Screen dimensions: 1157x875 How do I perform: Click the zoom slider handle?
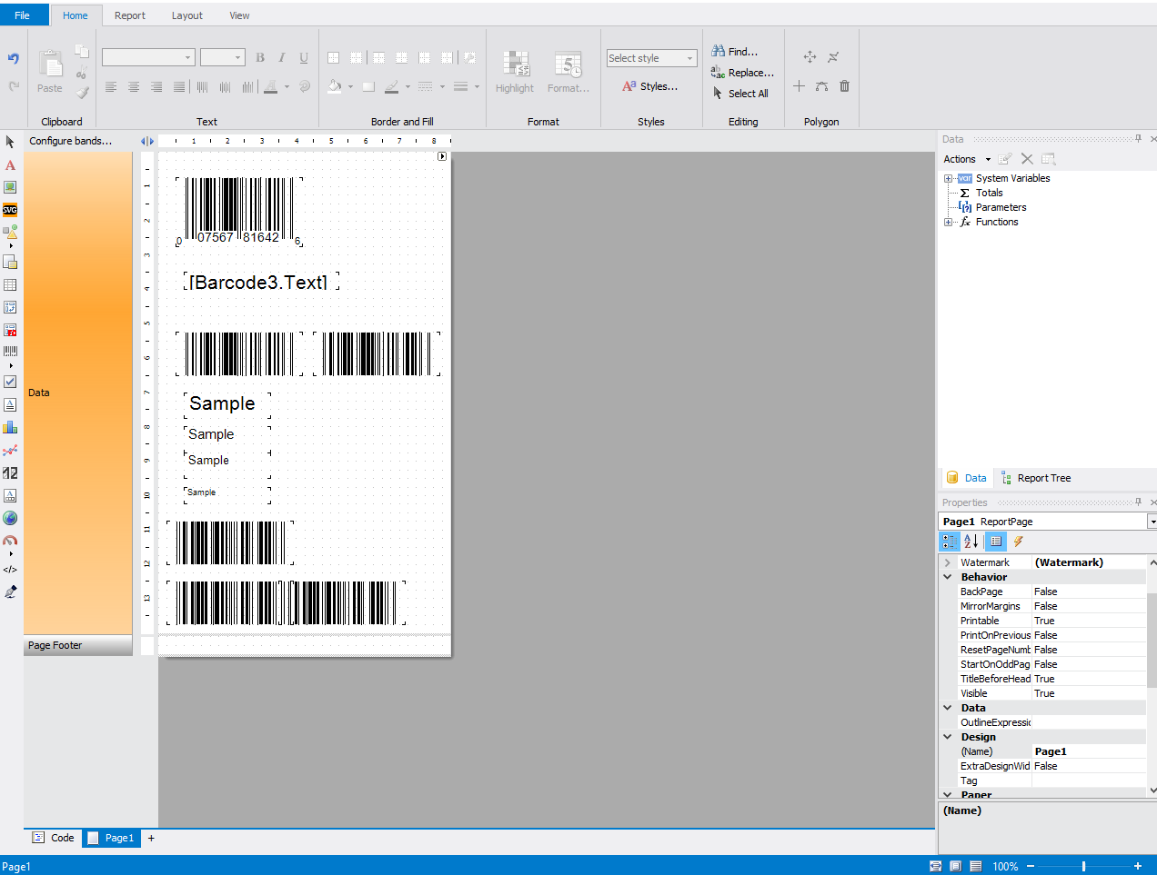click(1083, 866)
